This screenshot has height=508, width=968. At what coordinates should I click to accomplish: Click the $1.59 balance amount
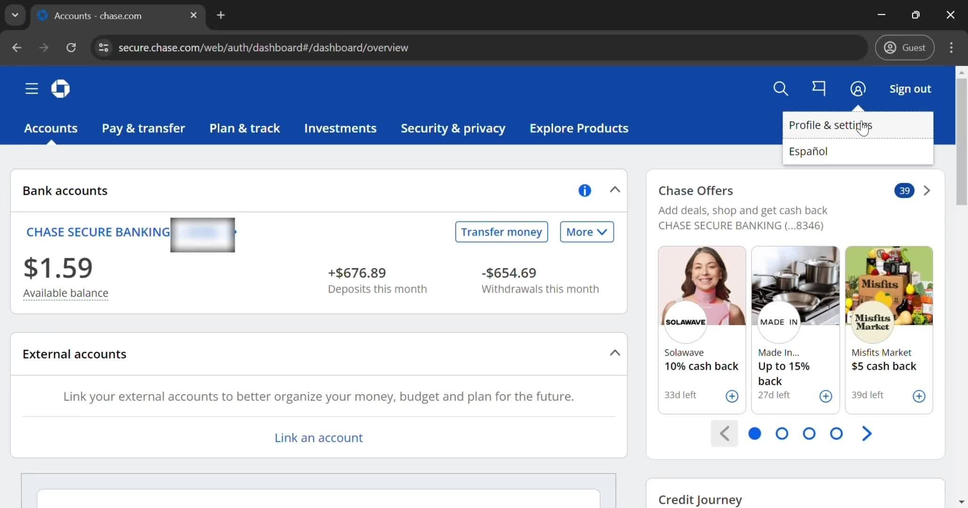click(58, 268)
